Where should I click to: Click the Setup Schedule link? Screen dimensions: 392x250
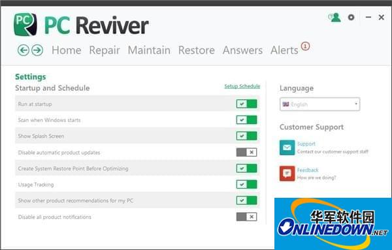[x=242, y=86]
